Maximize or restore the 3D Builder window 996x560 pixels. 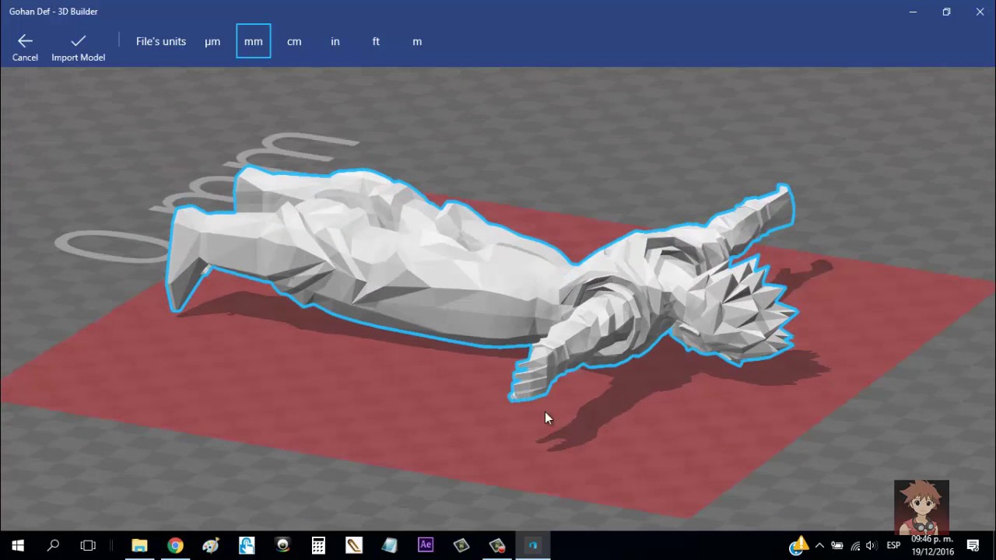tap(946, 12)
